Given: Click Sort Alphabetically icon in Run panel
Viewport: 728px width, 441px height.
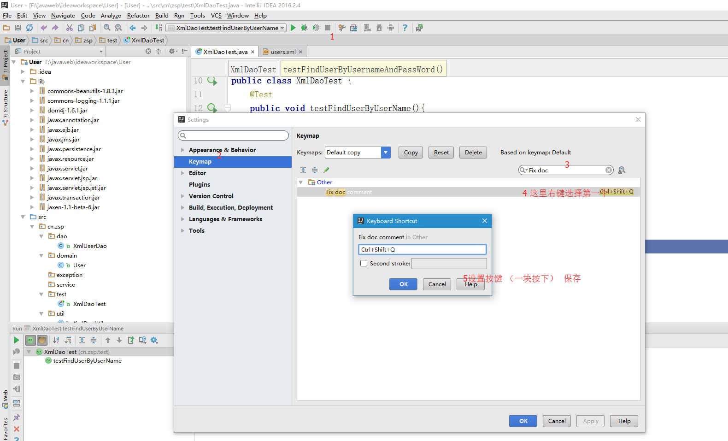Looking at the screenshot, I should (56, 340).
